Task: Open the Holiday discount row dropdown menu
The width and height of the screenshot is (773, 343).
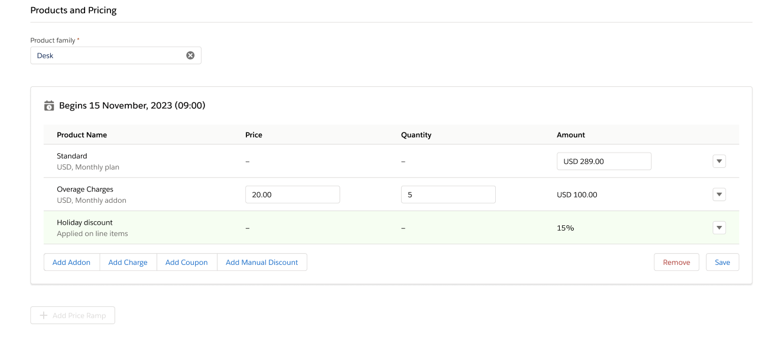Action: [x=719, y=228]
